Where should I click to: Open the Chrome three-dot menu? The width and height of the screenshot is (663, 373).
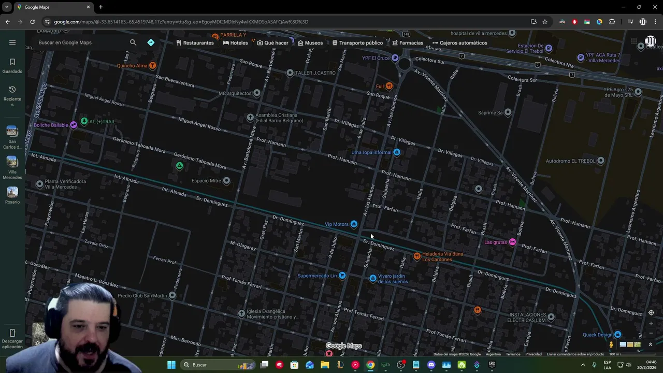655,22
